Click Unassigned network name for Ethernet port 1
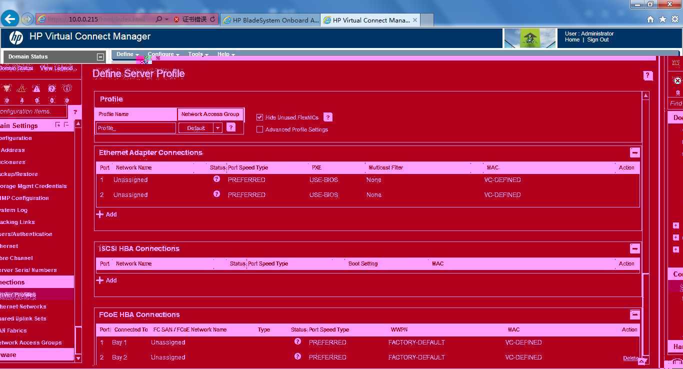The image size is (683, 369). (130, 180)
